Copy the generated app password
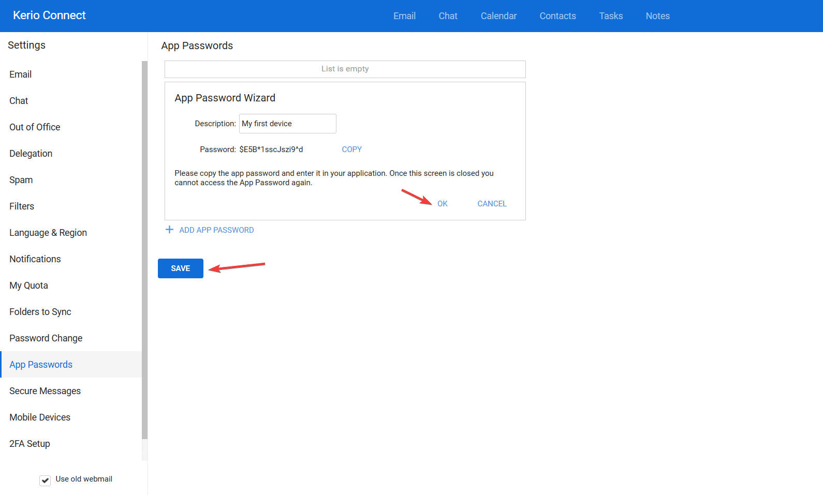 coord(351,149)
